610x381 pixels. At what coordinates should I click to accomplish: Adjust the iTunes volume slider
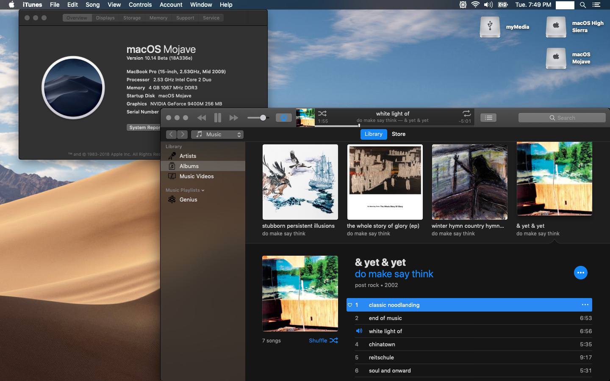[x=258, y=118]
